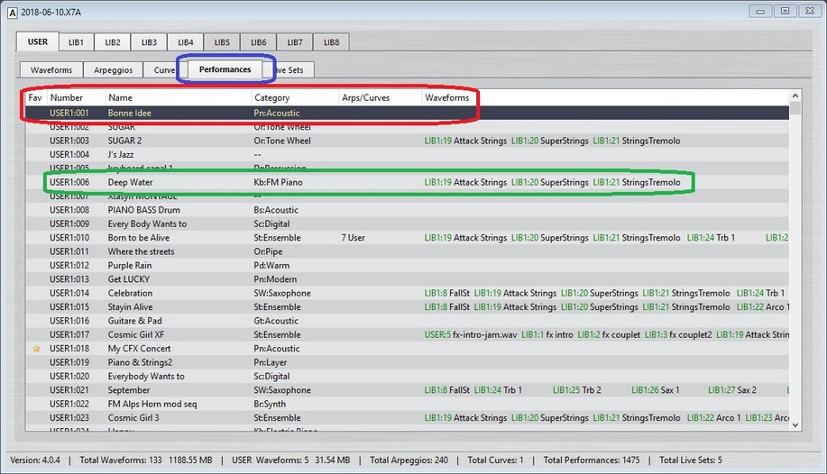
Task: Select the Bonne Idee row
Action: click(x=130, y=113)
